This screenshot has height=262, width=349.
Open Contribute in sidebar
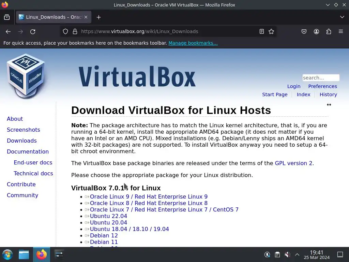(x=21, y=184)
